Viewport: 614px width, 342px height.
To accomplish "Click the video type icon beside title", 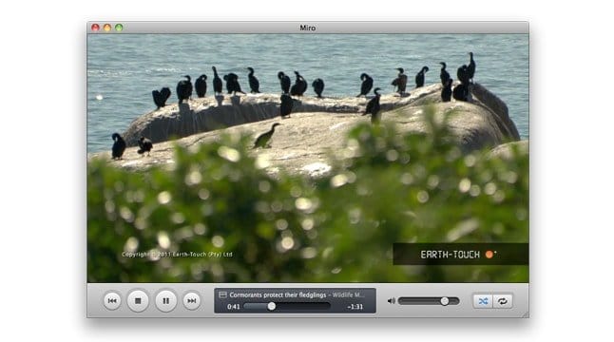I will 222,294.
